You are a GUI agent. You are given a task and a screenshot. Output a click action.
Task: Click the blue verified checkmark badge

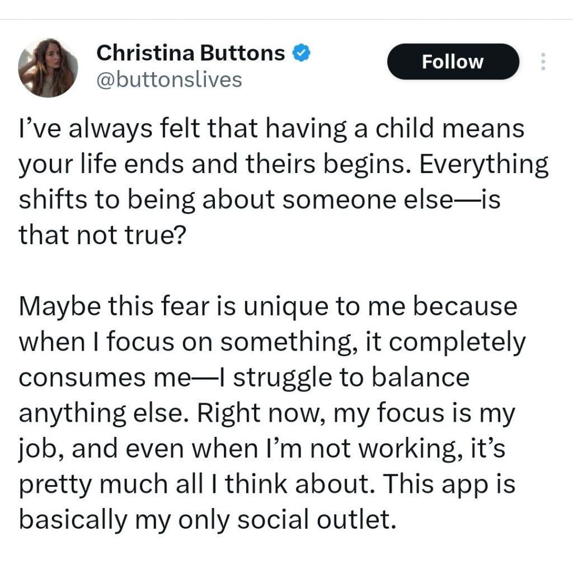(302, 53)
